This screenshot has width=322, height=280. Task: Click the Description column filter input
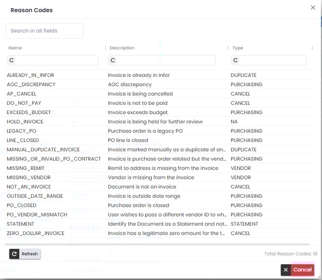coord(166,60)
